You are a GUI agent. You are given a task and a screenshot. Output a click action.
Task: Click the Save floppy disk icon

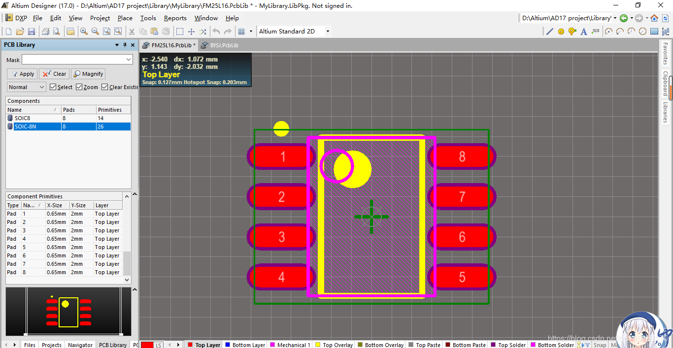pyautogui.click(x=32, y=32)
